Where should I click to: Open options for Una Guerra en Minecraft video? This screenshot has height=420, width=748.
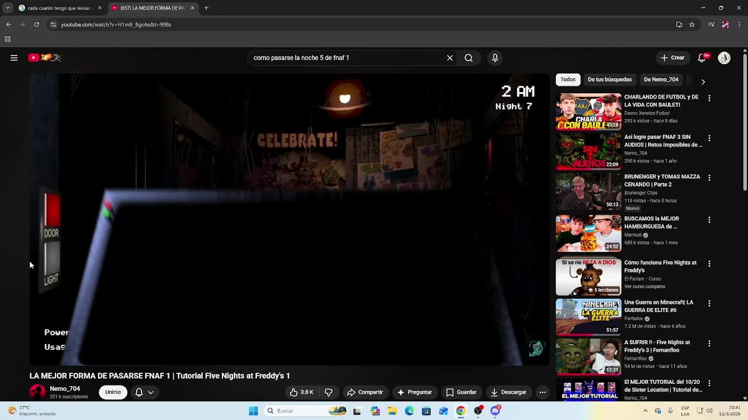[709, 303]
